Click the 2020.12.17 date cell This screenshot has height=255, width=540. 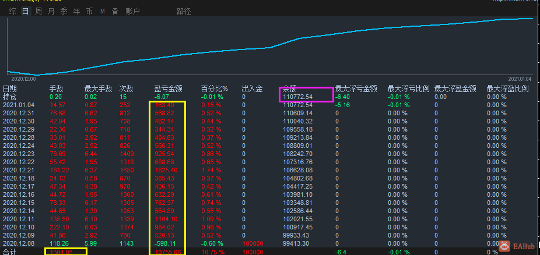tap(17, 186)
